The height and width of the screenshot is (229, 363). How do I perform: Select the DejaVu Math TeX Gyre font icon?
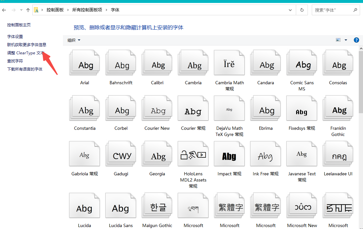(x=229, y=108)
